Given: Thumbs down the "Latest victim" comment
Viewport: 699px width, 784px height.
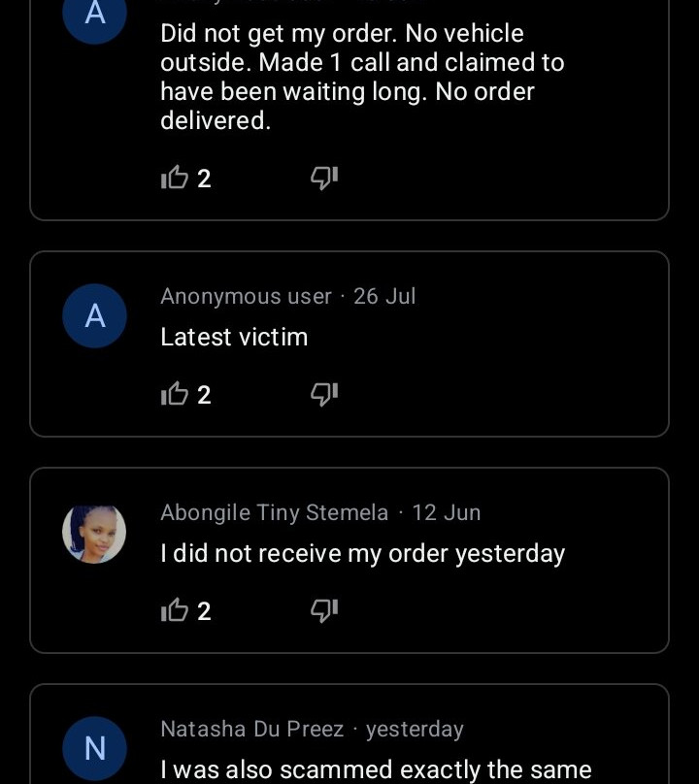Looking at the screenshot, I should click(x=323, y=394).
